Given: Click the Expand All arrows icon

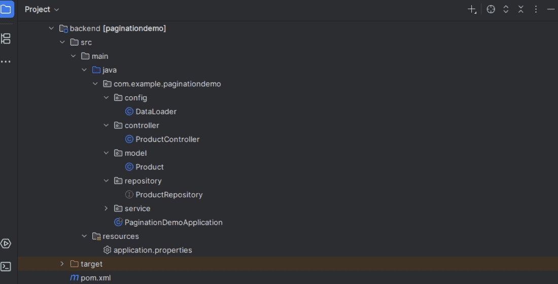Looking at the screenshot, I should (x=506, y=10).
